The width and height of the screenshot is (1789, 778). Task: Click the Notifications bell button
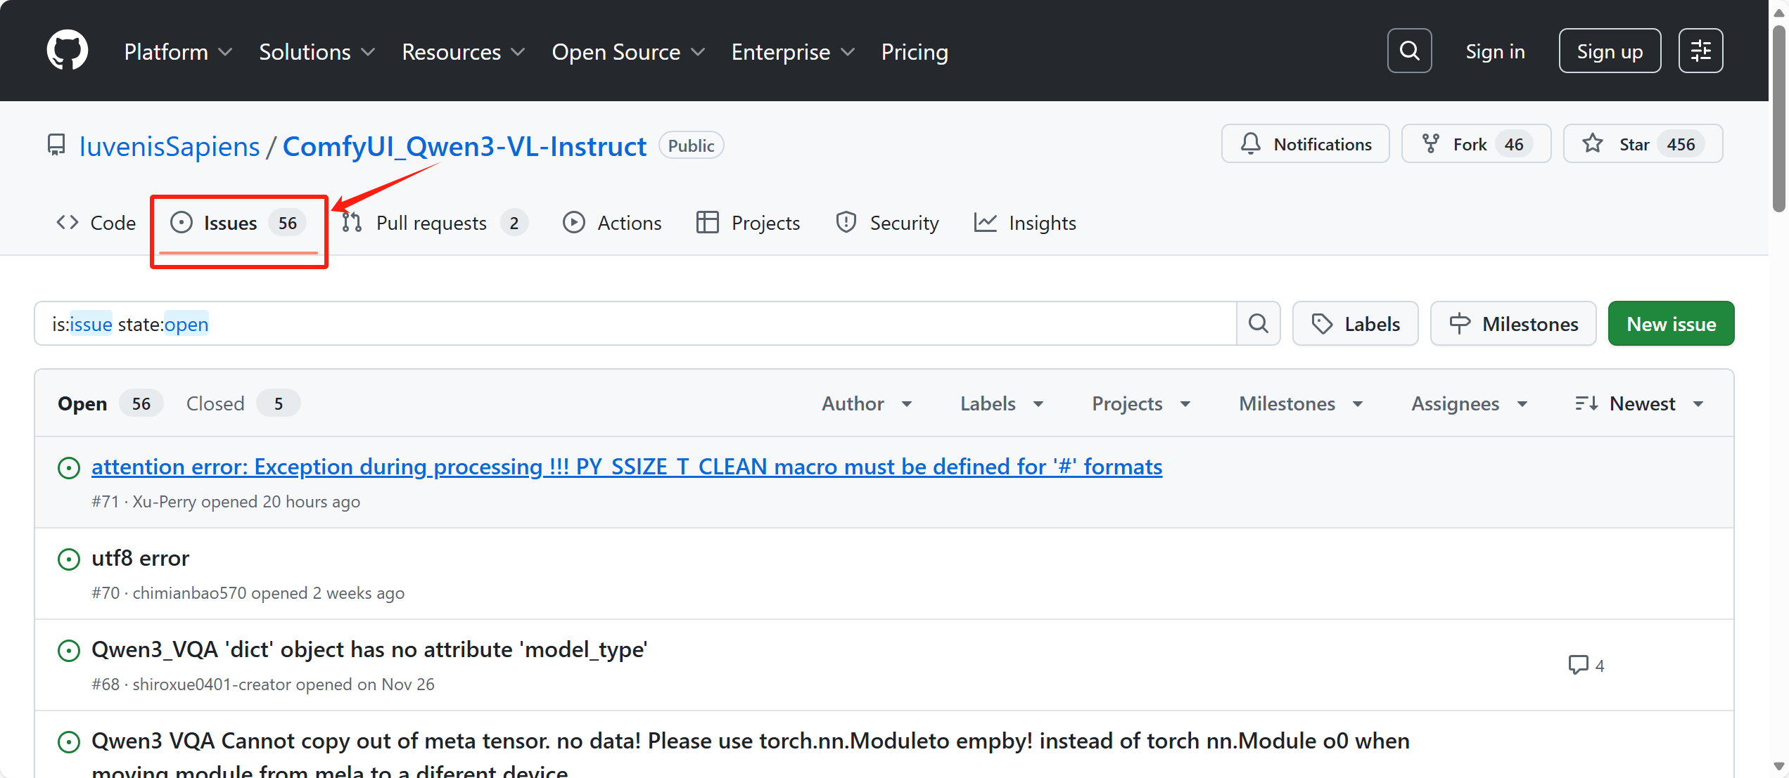tap(1306, 144)
